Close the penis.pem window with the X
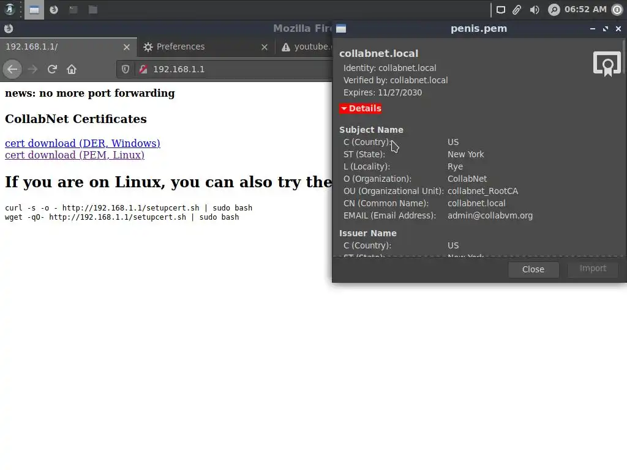This screenshot has width=627, height=470. (x=618, y=29)
